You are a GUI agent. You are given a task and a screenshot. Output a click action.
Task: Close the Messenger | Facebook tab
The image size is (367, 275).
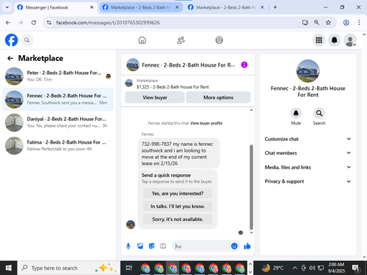click(x=92, y=7)
